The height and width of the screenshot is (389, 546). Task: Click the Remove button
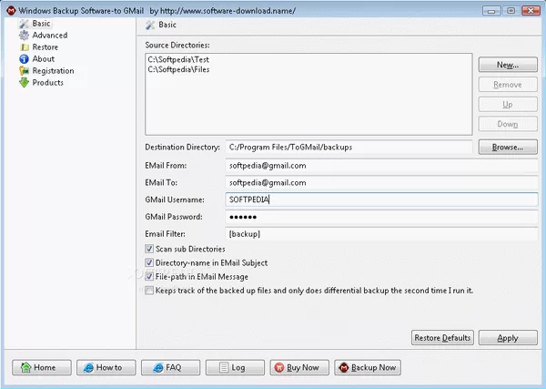(508, 85)
